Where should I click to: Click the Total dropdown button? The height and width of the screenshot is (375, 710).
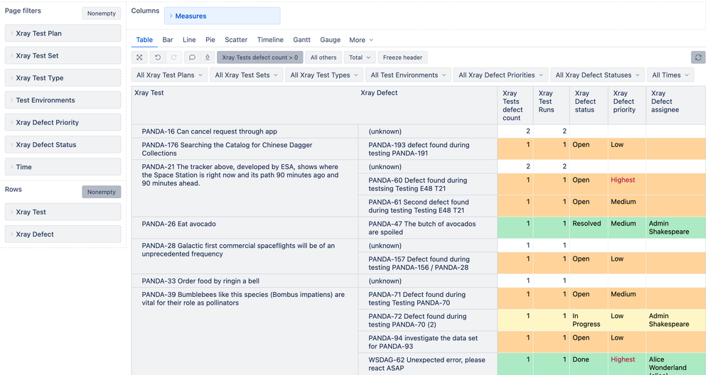(359, 58)
